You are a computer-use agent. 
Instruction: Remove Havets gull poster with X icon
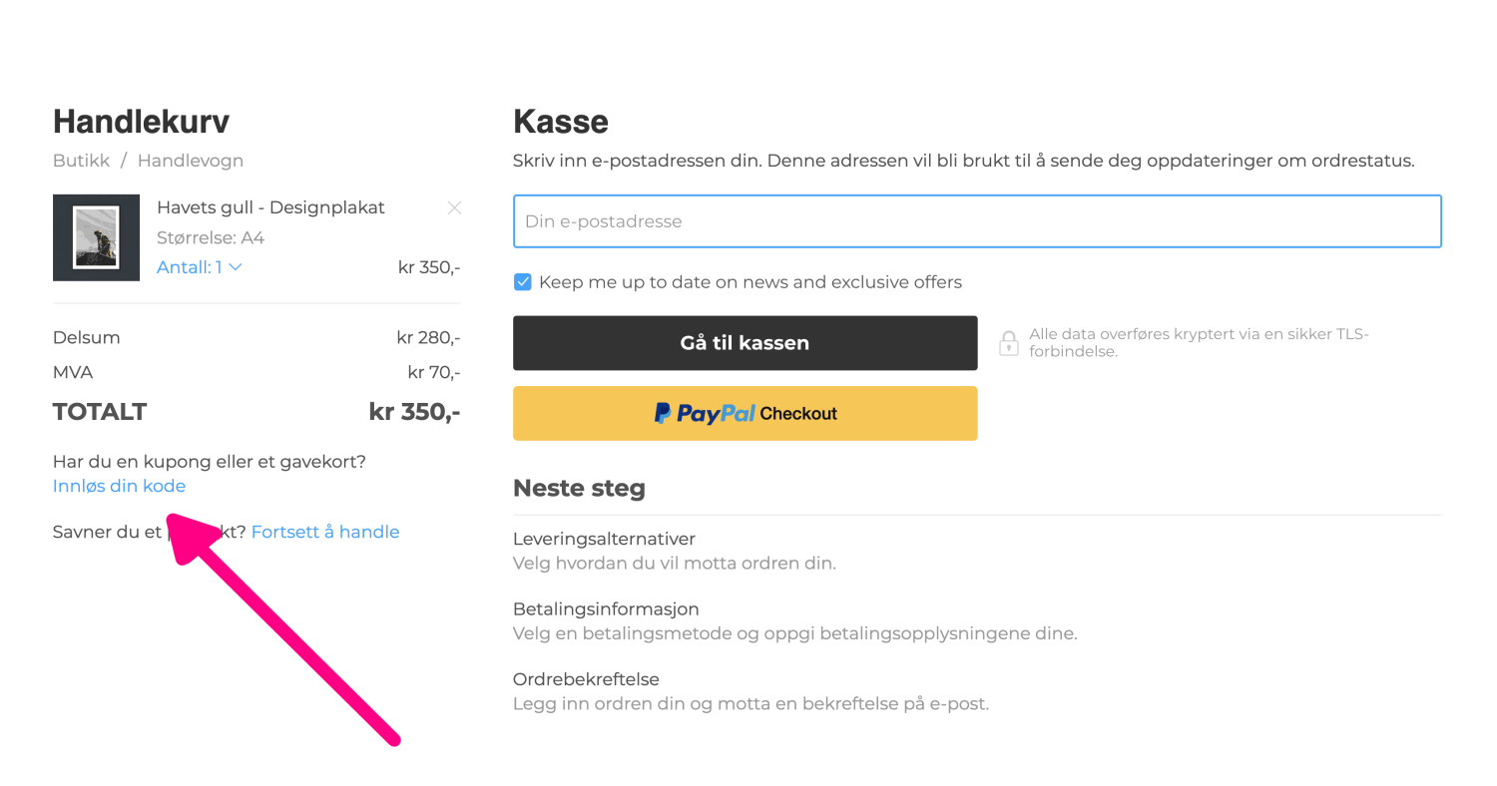coord(454,208)
